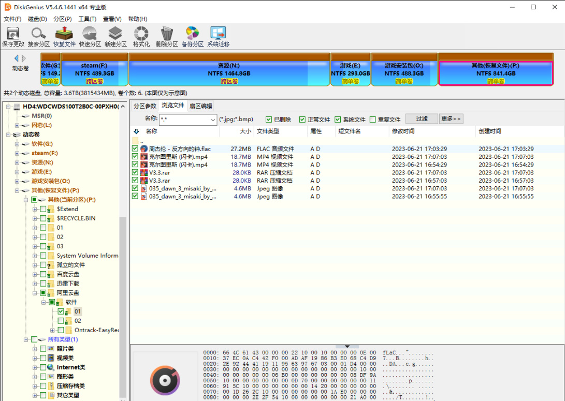This screenshot has width=565, height=401.
Task: Click the Recover Files (恢复文件) toolbar icon
Action: pos(64,34)
